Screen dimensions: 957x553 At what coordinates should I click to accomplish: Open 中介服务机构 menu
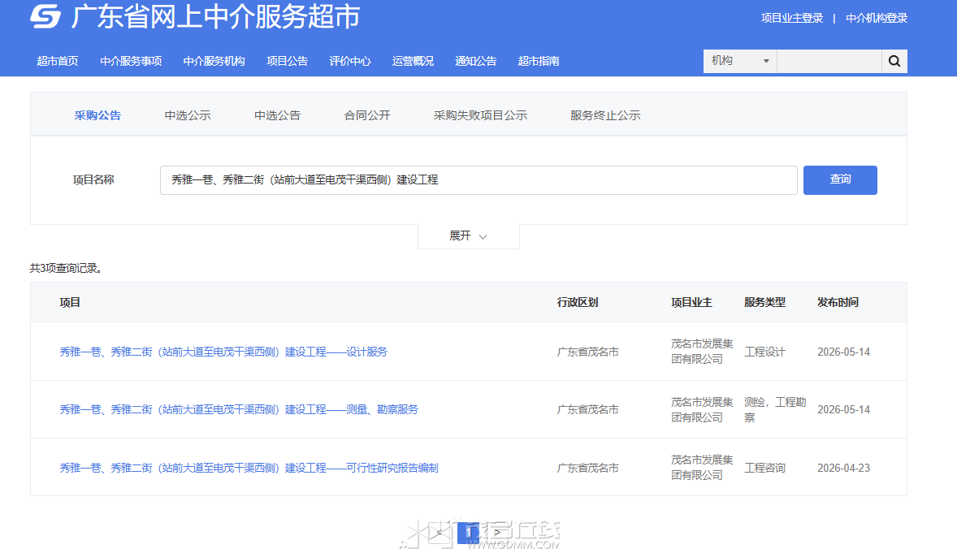tap(214, 61)
